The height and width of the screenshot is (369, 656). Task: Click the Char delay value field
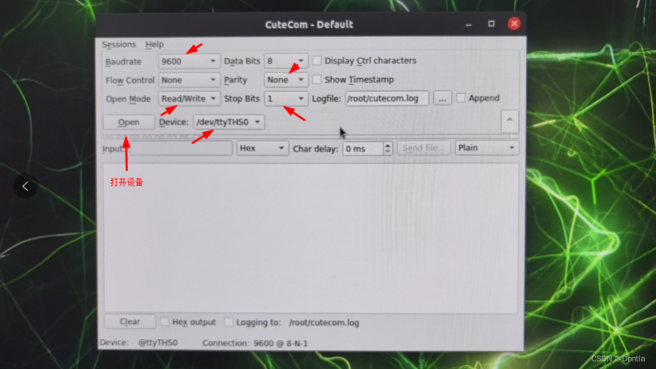click(x=363, y=149)
